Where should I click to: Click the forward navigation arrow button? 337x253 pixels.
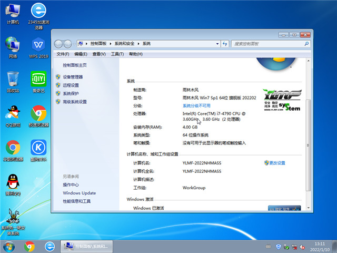click(x=68, y=44)
